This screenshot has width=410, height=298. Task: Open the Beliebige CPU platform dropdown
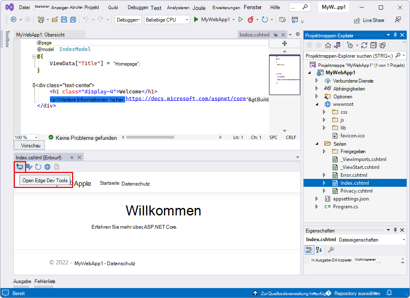[166, 20]
